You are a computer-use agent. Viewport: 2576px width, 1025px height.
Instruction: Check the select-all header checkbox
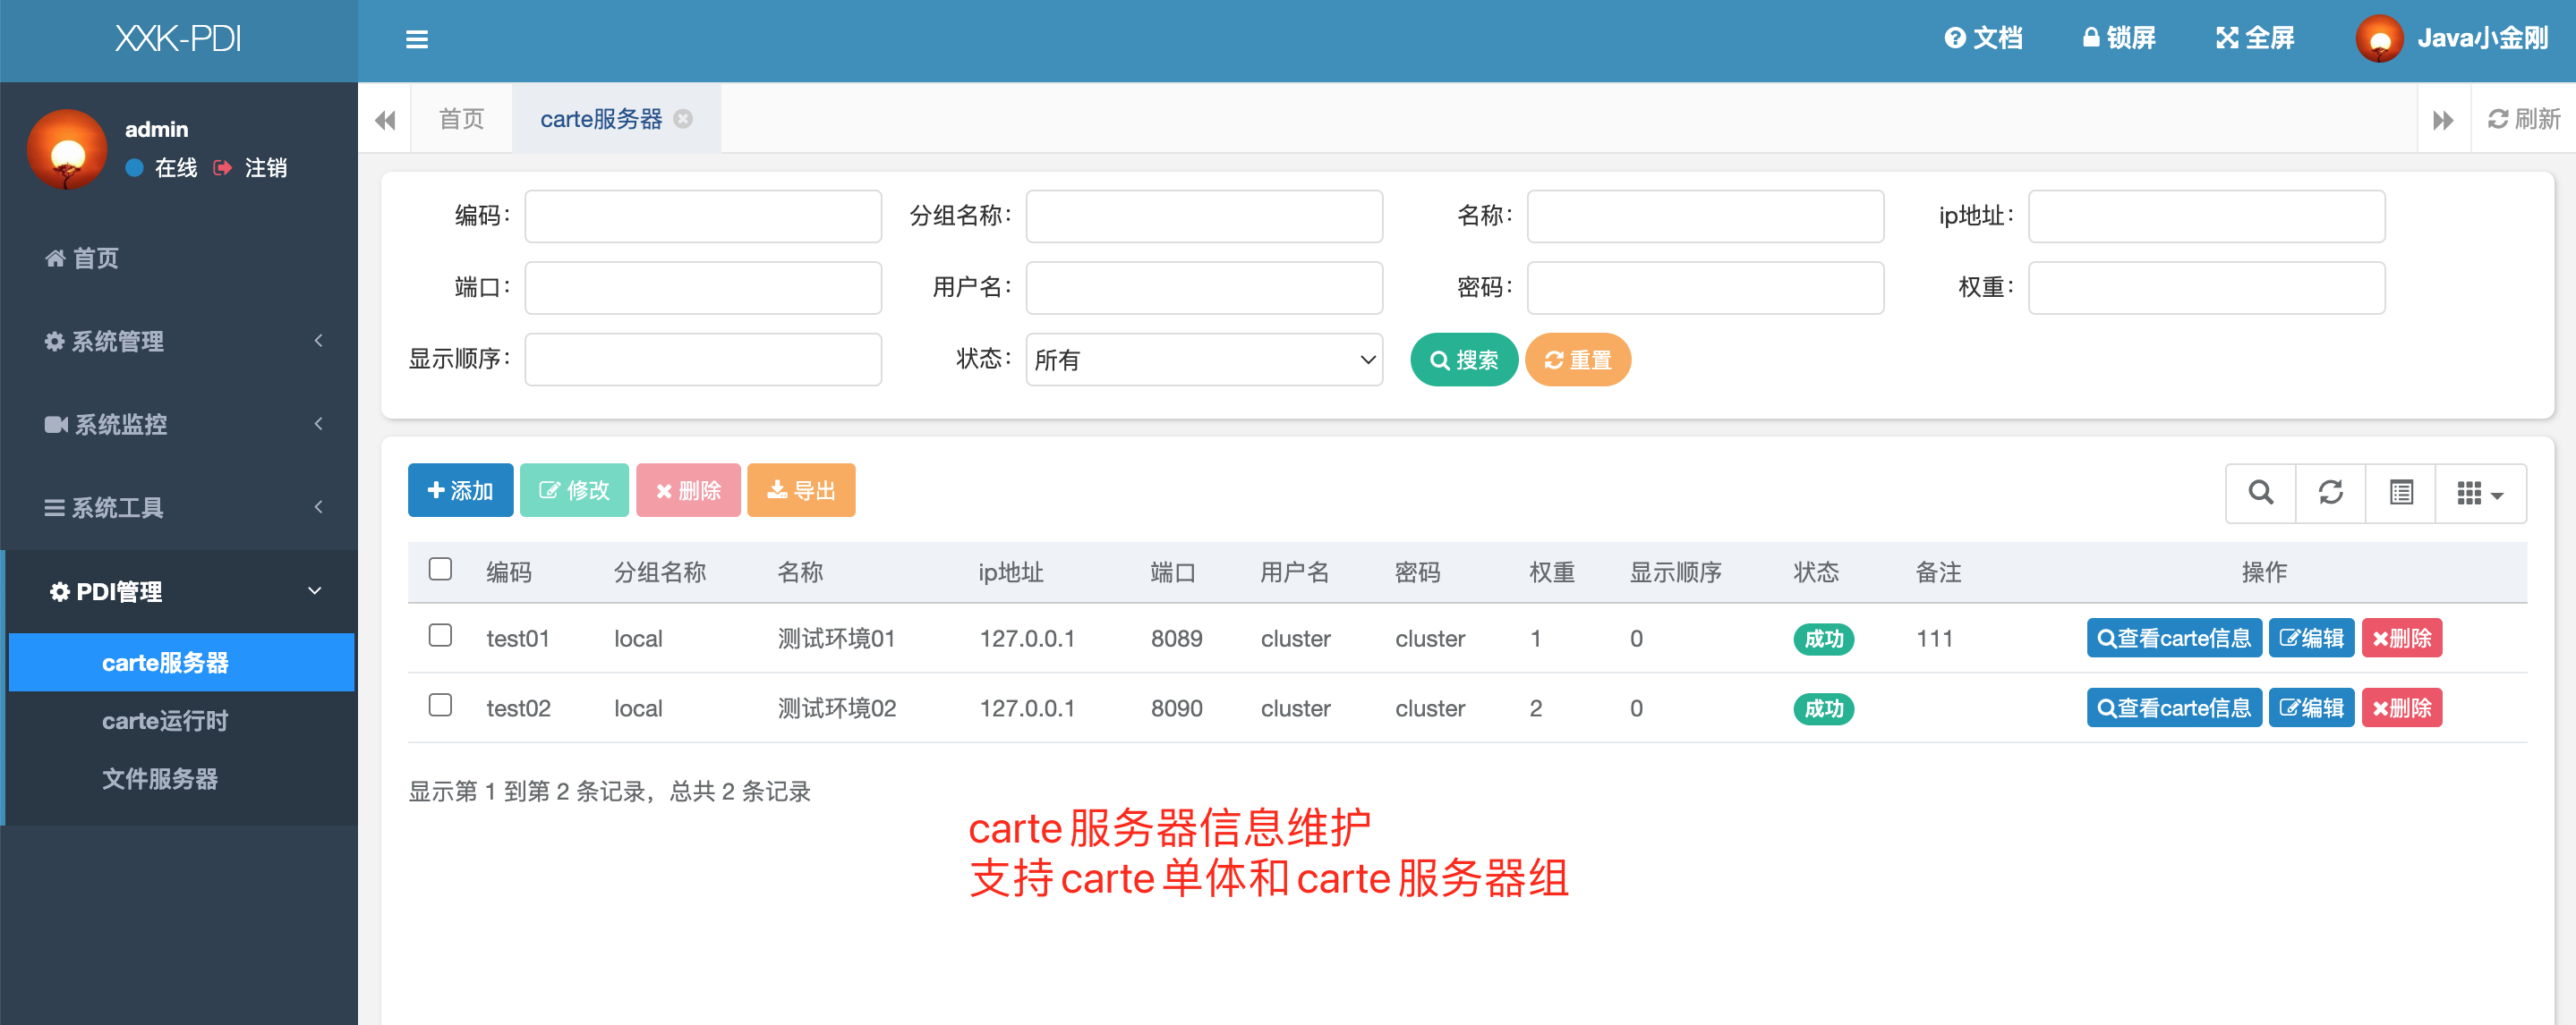tap(440, 570)
